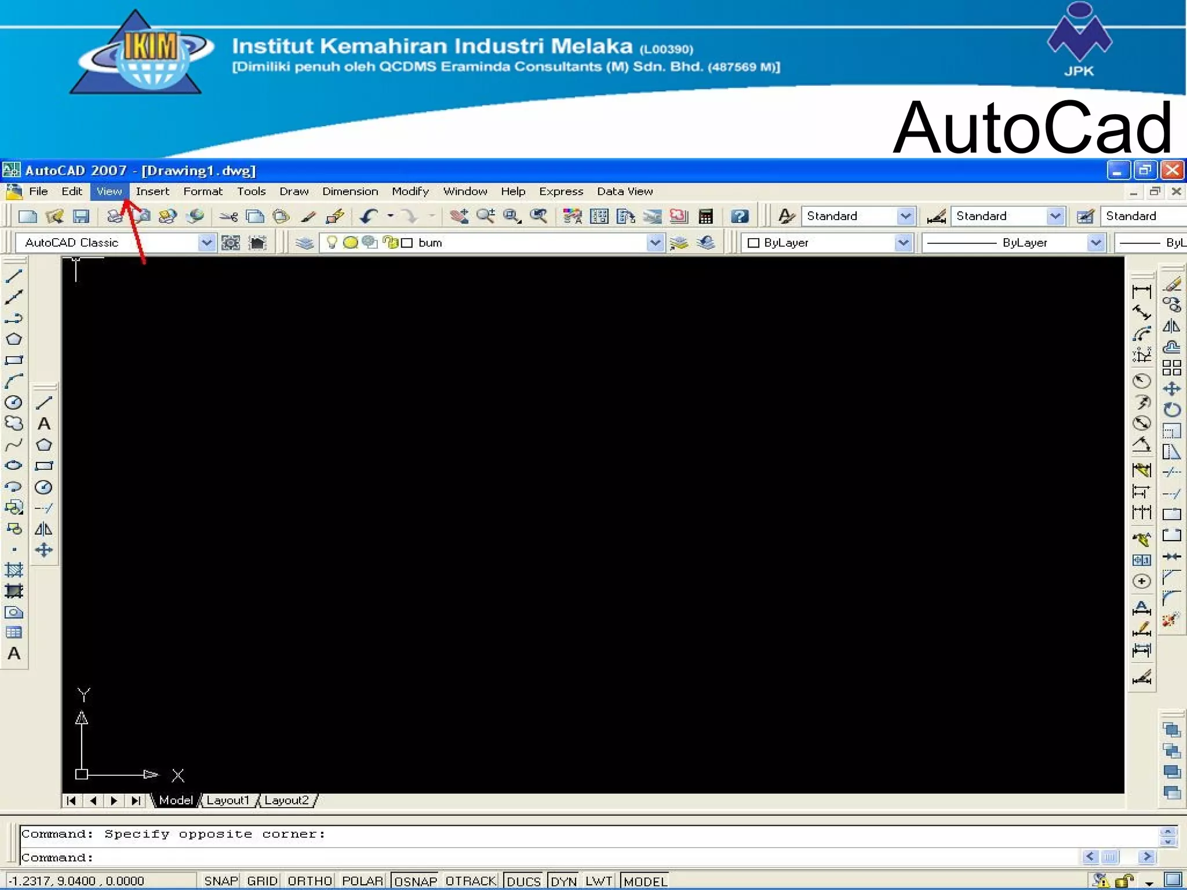Viewport: 1187px width, 890px height.
Task: Open the QuickCalc calculator icon
Action: coord(705,217)
